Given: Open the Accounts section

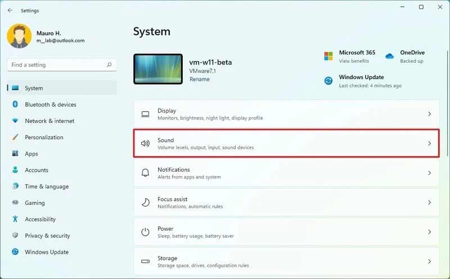Looking at the screenshot, I should coord(62,170).
